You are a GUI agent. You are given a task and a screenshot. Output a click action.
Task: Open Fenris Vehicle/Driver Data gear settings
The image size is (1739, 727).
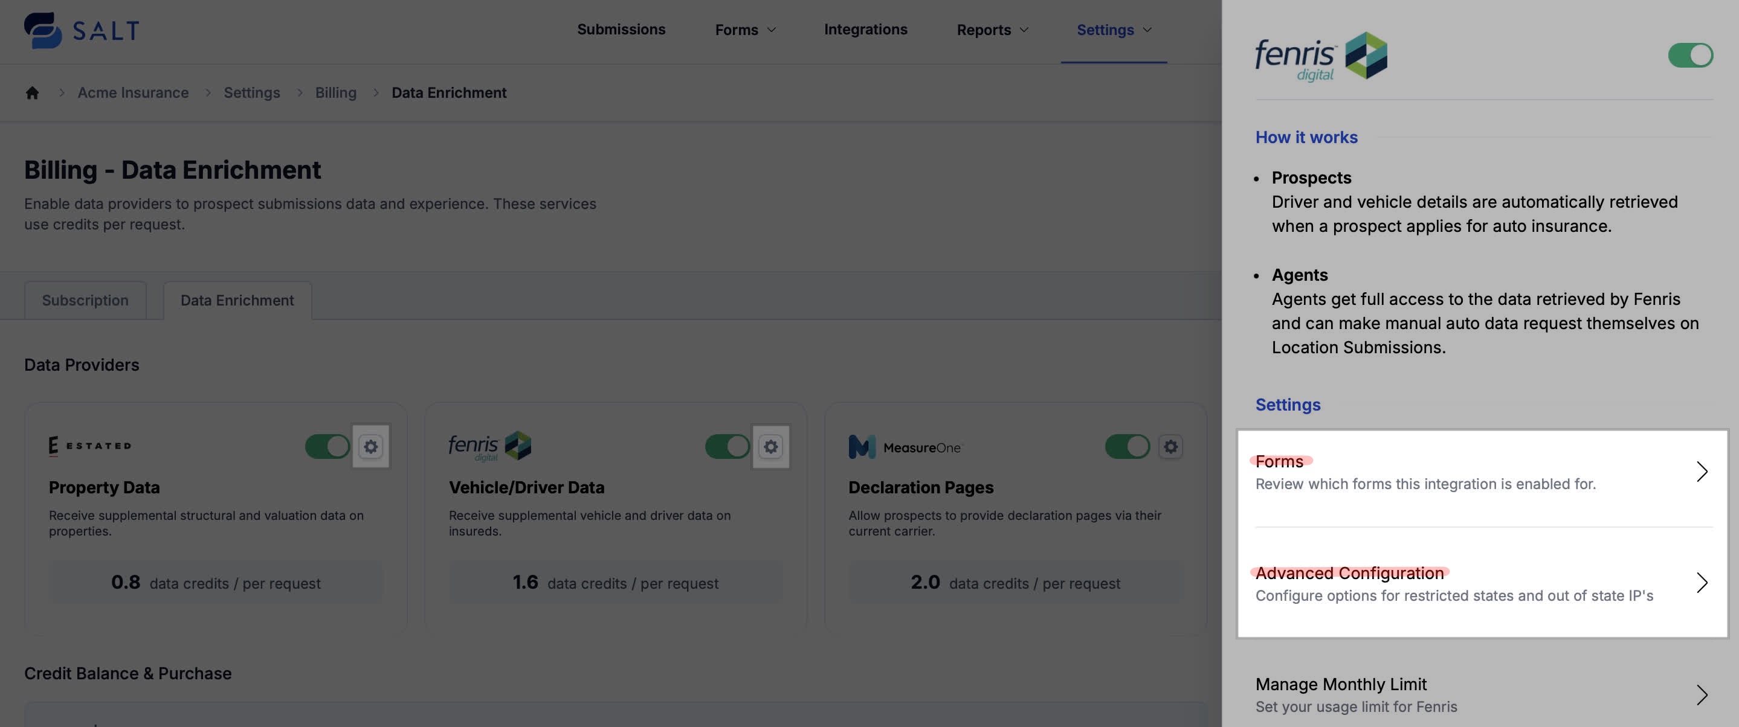[770, 446]
